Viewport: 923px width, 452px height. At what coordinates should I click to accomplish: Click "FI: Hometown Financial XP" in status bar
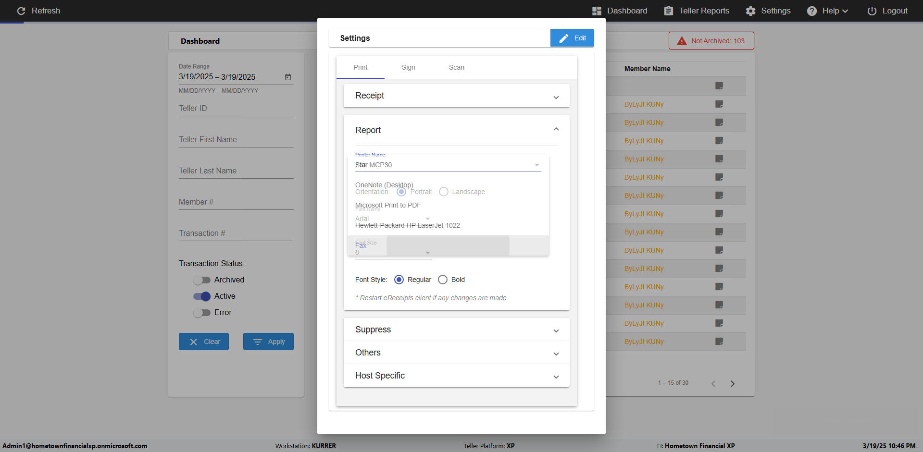[x=696, y=446]
